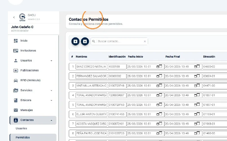
Task: Click the Nombres column header
Action: pyautogui.click(x=81, y=57)
